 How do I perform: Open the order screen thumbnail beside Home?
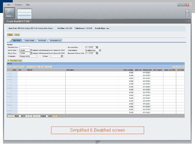24,14
